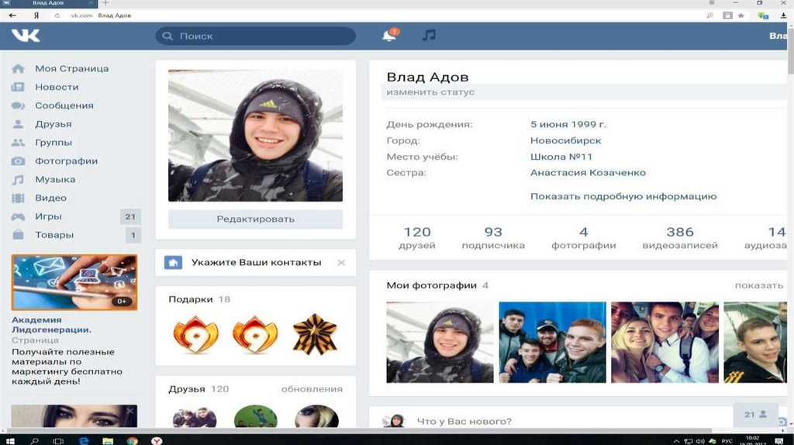Go to Сообщения in sidebar
This screenshot has width=794, height=445.
coord(64,105)
